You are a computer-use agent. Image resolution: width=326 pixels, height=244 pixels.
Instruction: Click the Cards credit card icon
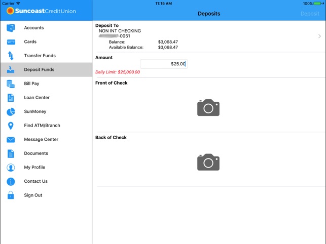(11, 42)
